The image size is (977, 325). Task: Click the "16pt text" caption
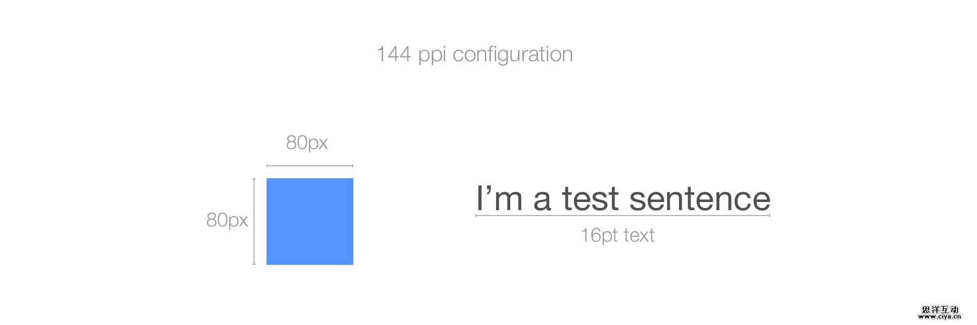coord(617,236)
